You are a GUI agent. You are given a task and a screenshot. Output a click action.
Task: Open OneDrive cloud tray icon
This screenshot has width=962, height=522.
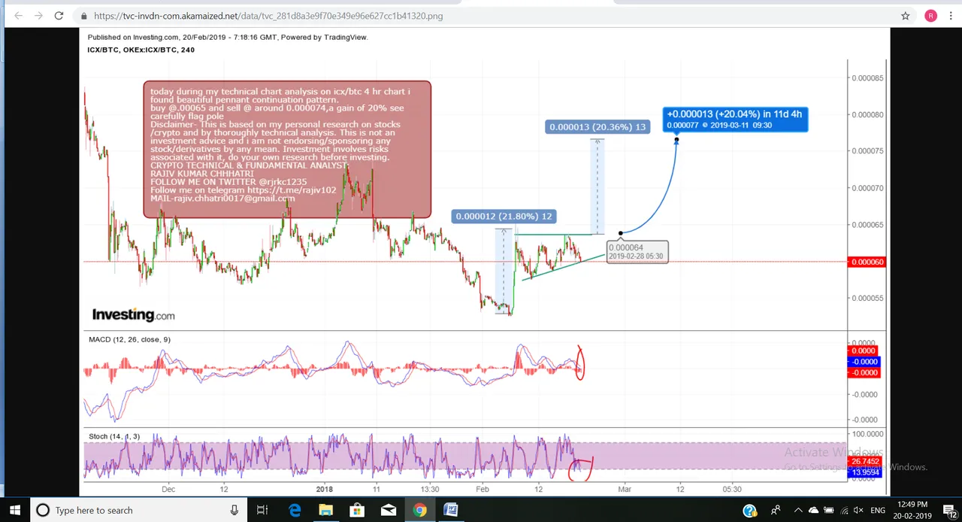pyautogui.click(x=814, y=511)
